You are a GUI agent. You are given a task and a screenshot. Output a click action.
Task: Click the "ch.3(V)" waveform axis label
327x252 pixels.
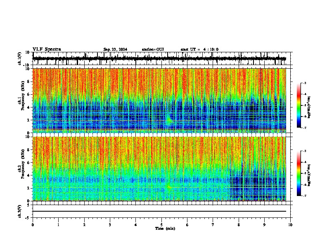[x=19, y=212]
